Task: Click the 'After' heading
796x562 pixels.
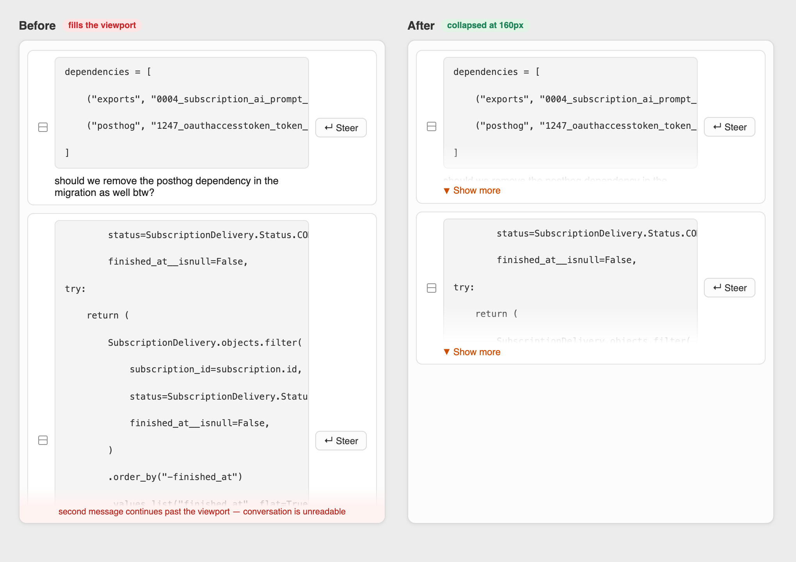Action: 421,26
